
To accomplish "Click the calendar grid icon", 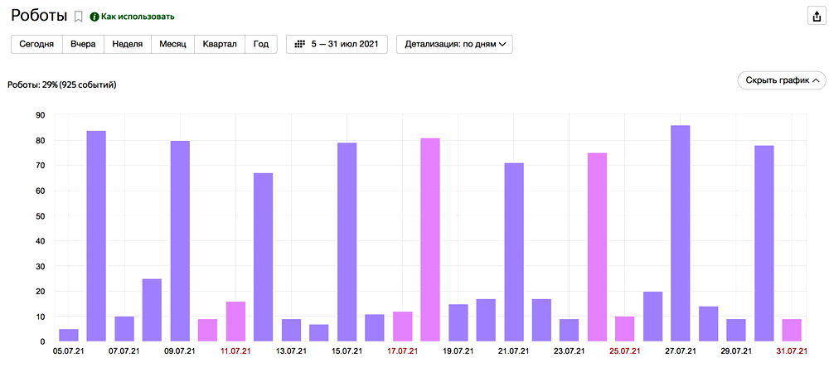I will (299, 44).
